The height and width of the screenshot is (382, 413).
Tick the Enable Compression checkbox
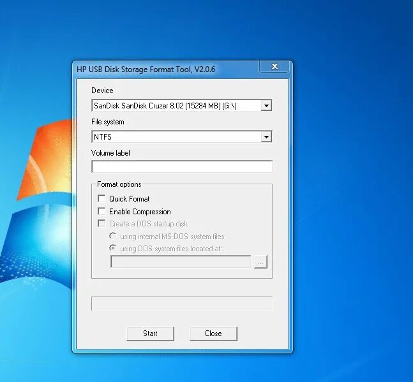click(101, 211)
